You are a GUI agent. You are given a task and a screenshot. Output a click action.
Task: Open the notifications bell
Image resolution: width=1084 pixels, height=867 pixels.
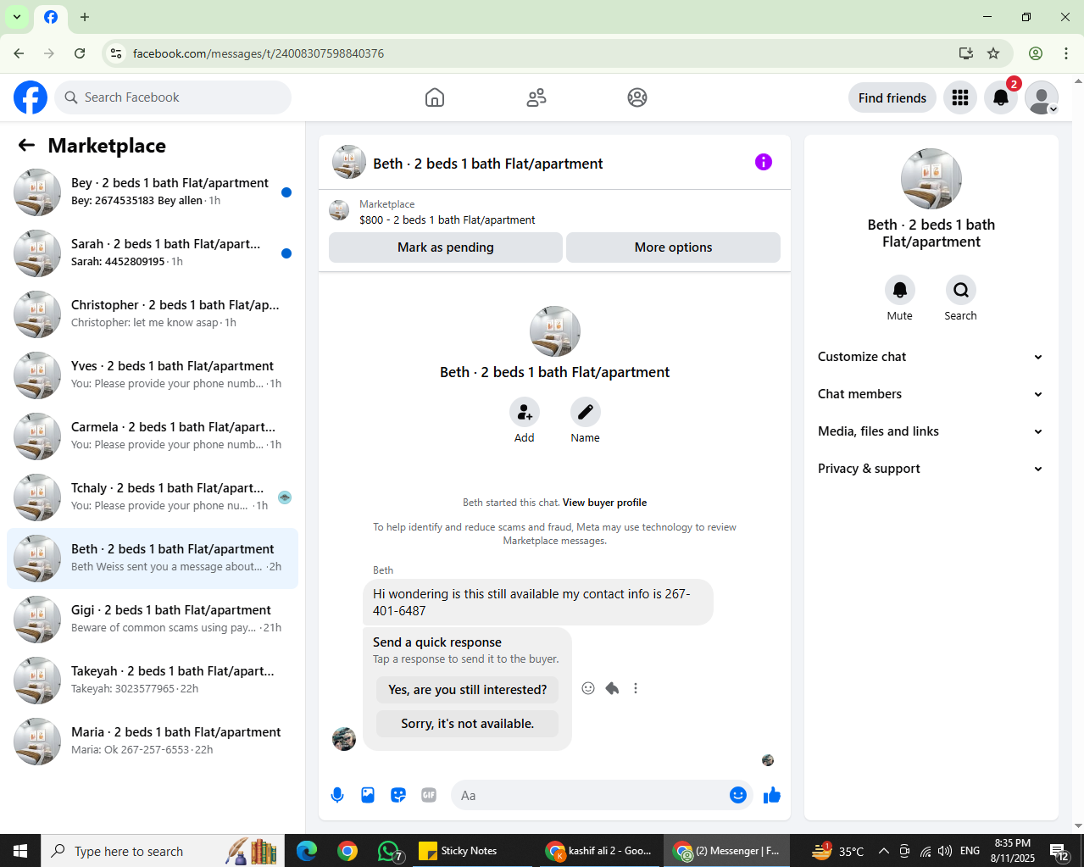point(1001,97)
